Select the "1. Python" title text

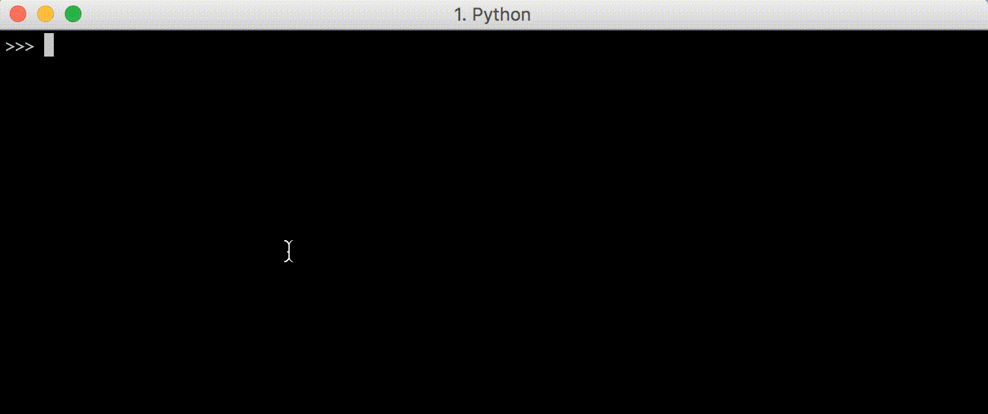pyautogui.click(x=492, y=14)
